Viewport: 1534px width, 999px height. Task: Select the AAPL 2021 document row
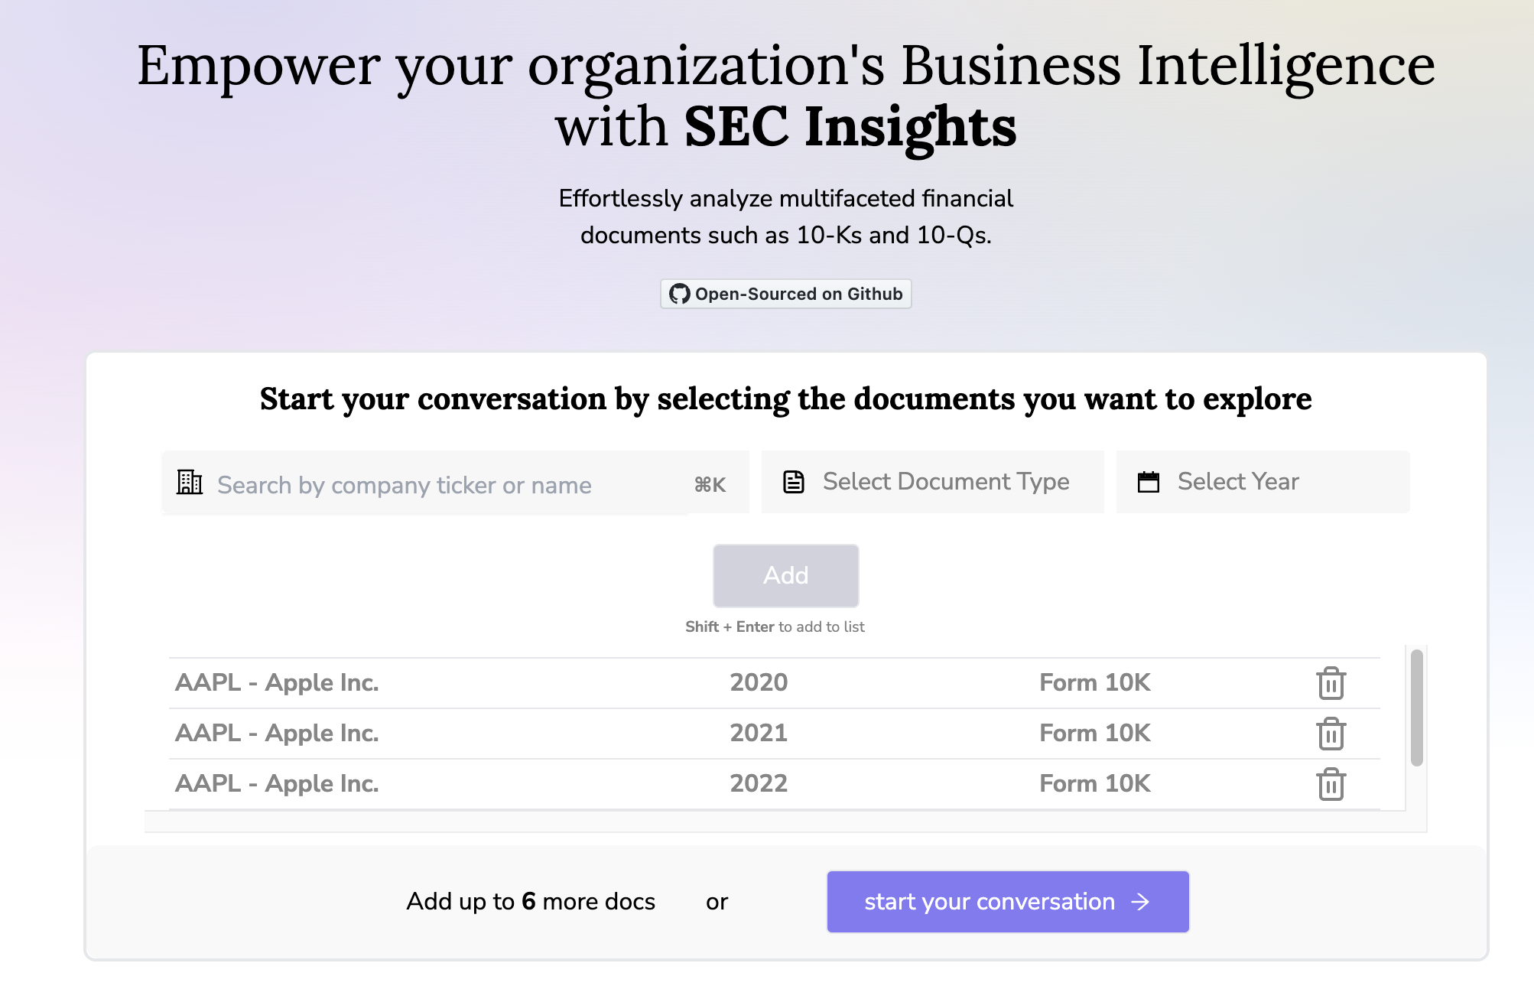coord(612,734)
